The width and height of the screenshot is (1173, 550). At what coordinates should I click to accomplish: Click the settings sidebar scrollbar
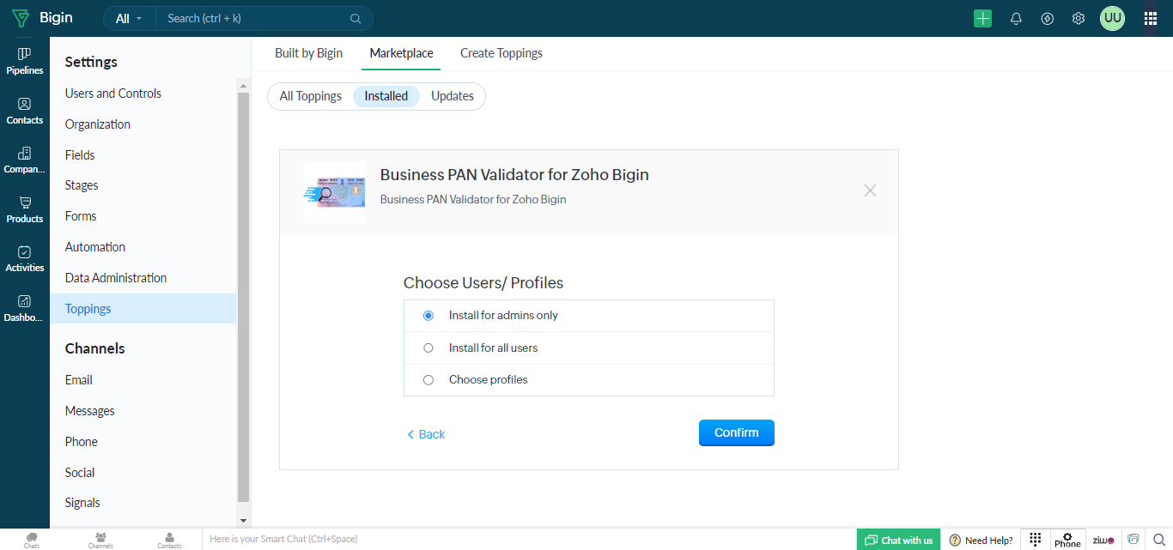[x=243, y=297]
